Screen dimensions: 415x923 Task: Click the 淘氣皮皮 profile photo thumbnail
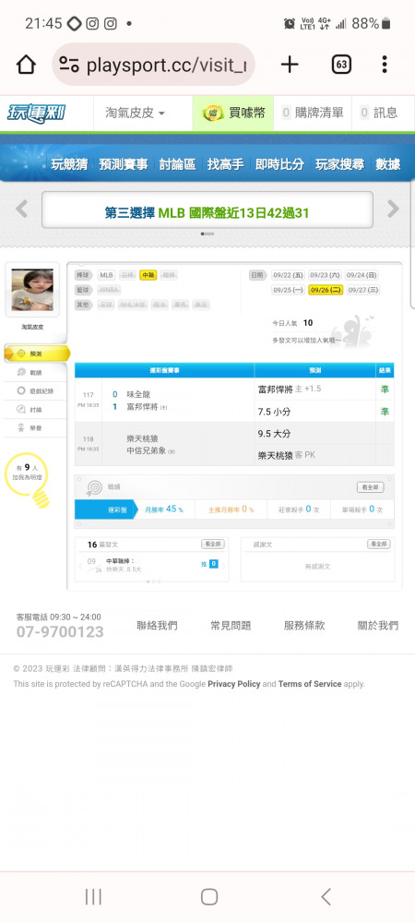[x=32, y=290]
